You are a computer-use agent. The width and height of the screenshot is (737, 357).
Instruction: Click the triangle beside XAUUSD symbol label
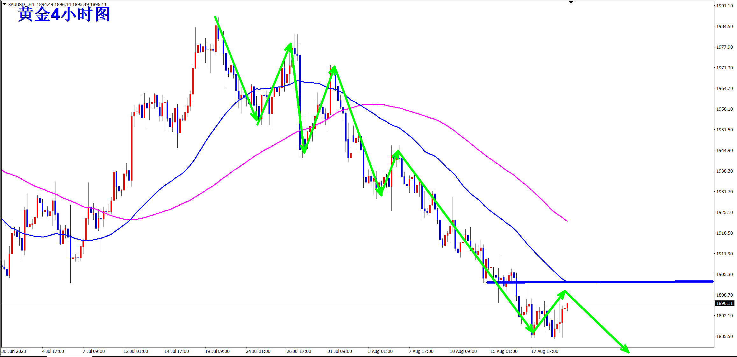(x=4, y=4)
